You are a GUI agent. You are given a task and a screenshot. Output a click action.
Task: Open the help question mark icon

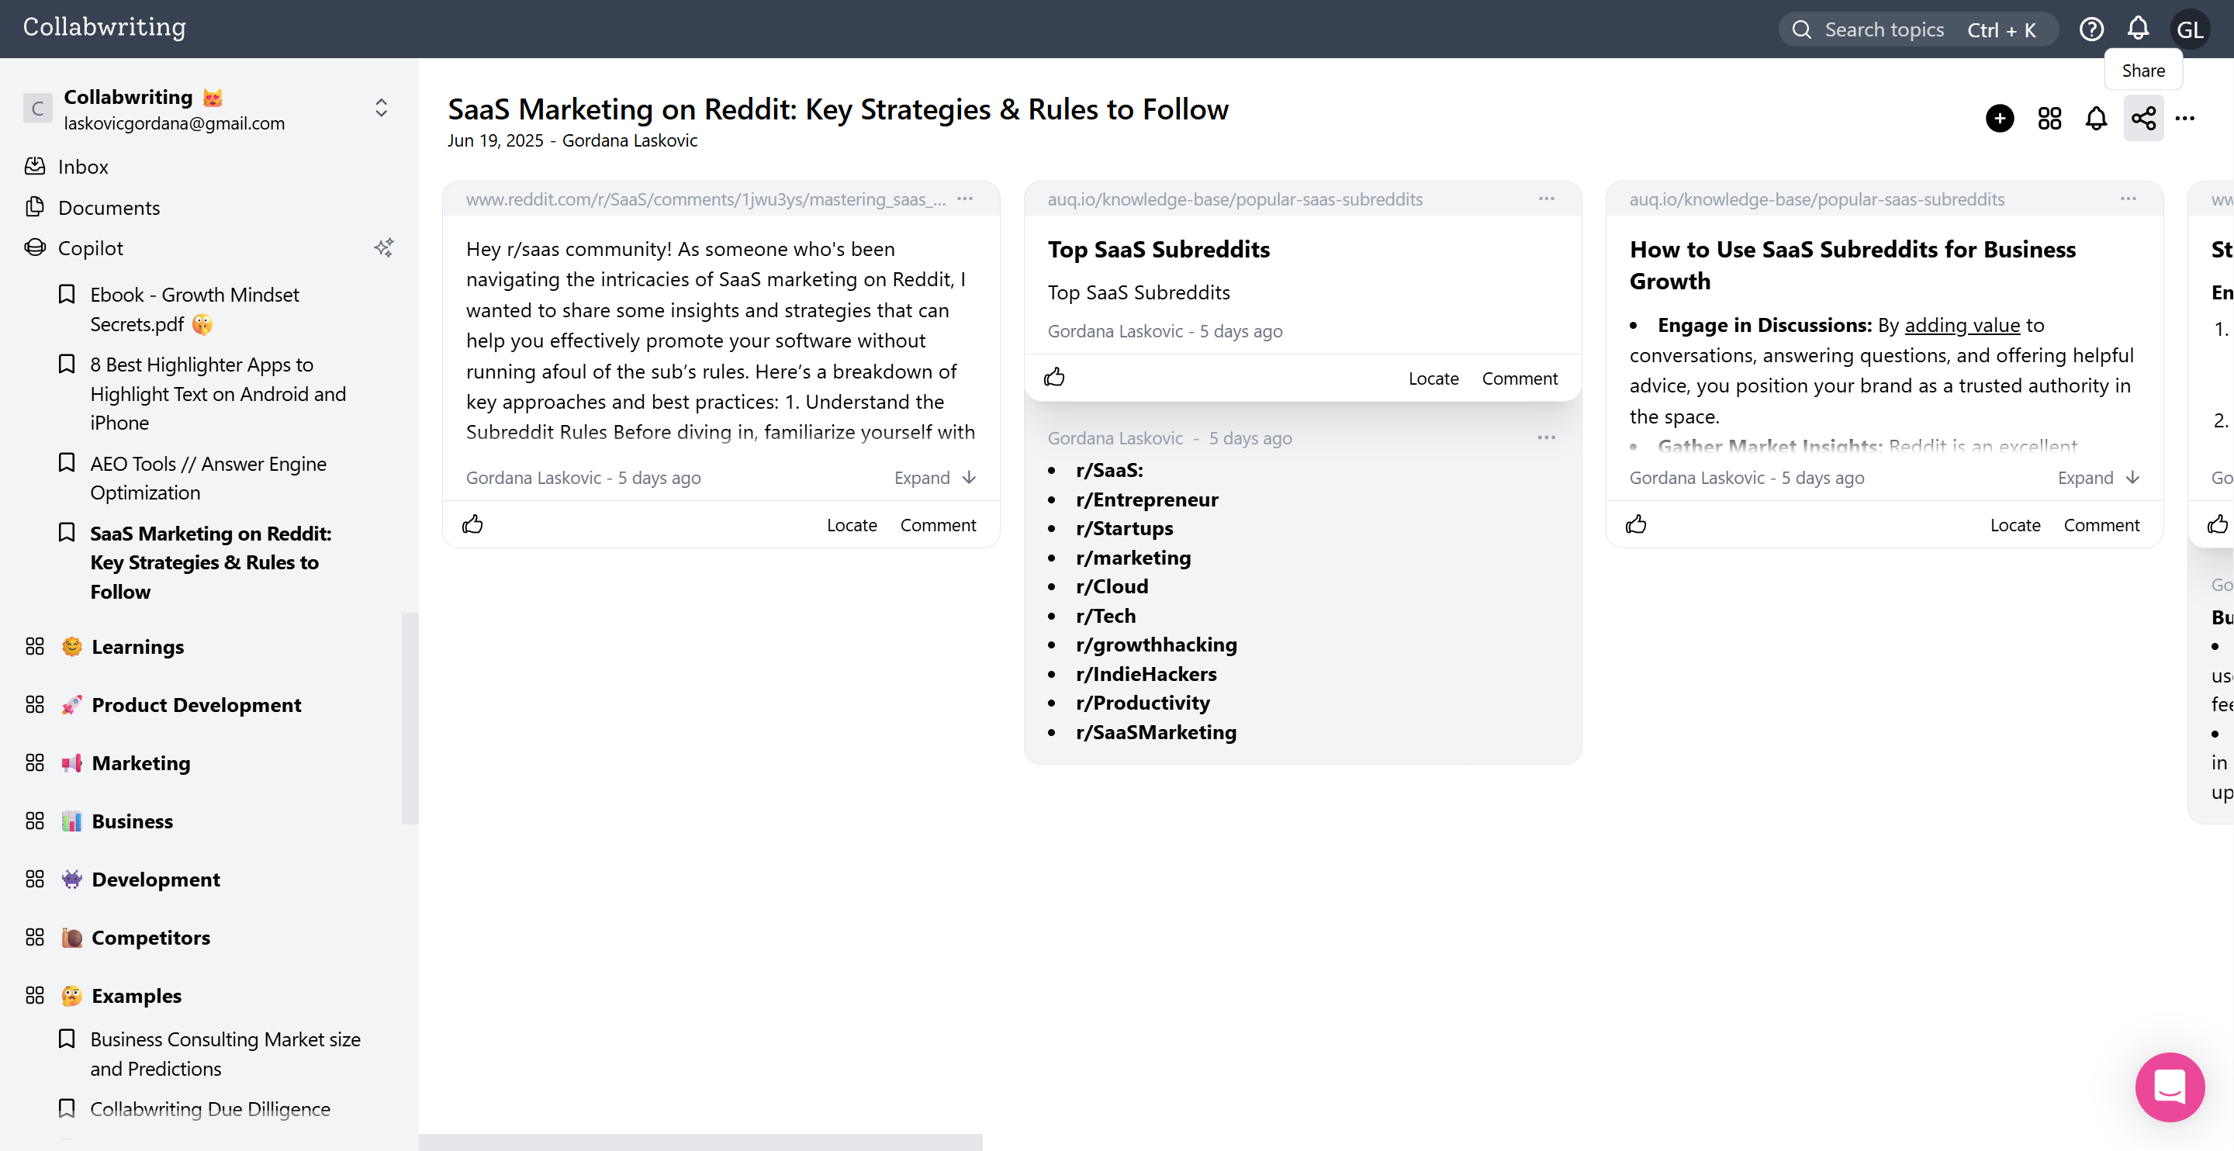(x=2091, y=29)
